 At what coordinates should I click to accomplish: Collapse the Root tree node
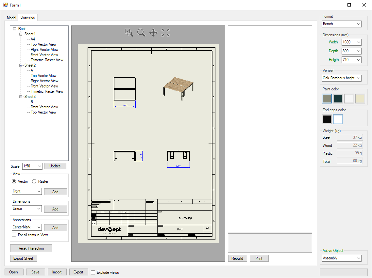coord(14,29)
